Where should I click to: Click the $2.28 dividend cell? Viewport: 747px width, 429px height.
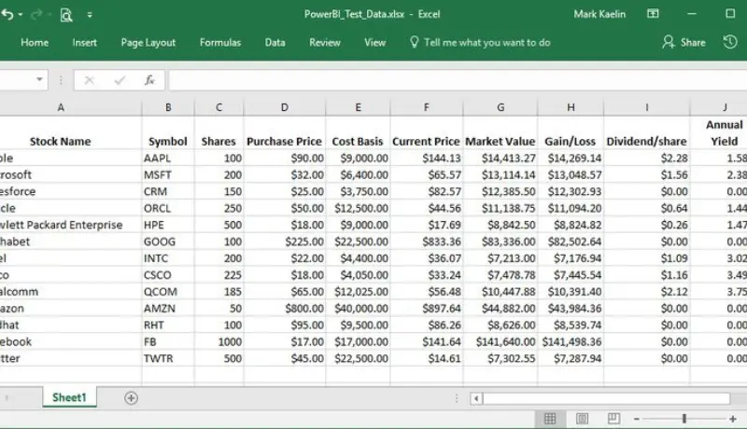click(646, 158)
